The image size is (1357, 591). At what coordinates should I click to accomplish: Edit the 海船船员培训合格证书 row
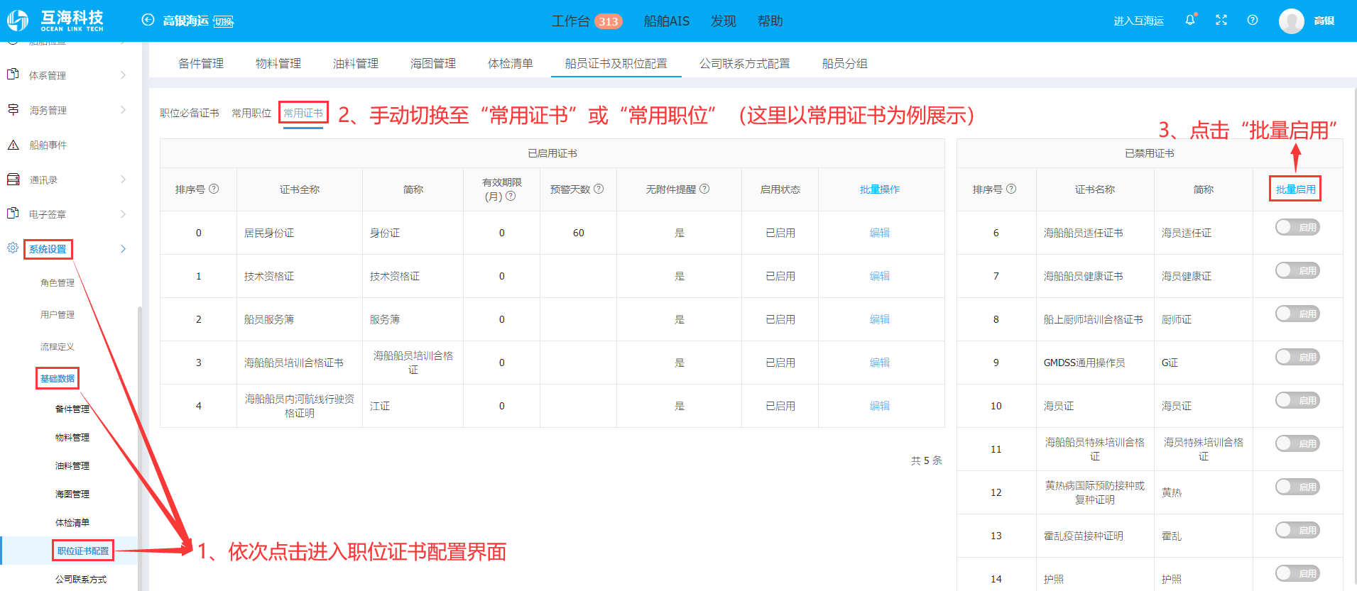[880, 363]
